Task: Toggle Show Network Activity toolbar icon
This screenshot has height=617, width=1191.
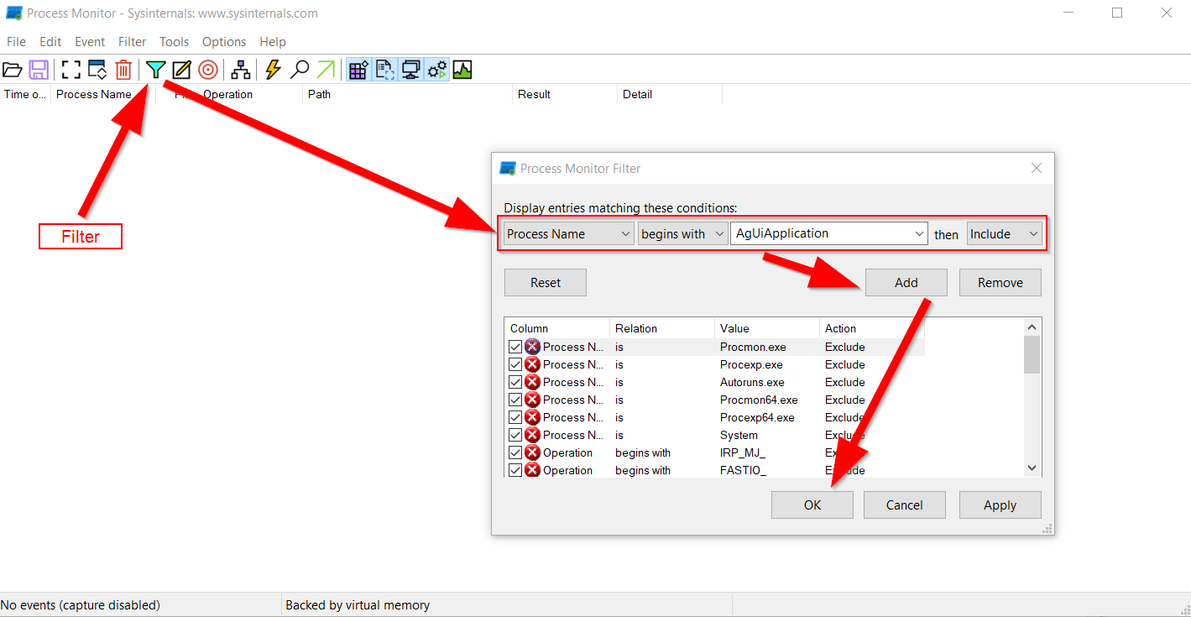Action: 411,70
